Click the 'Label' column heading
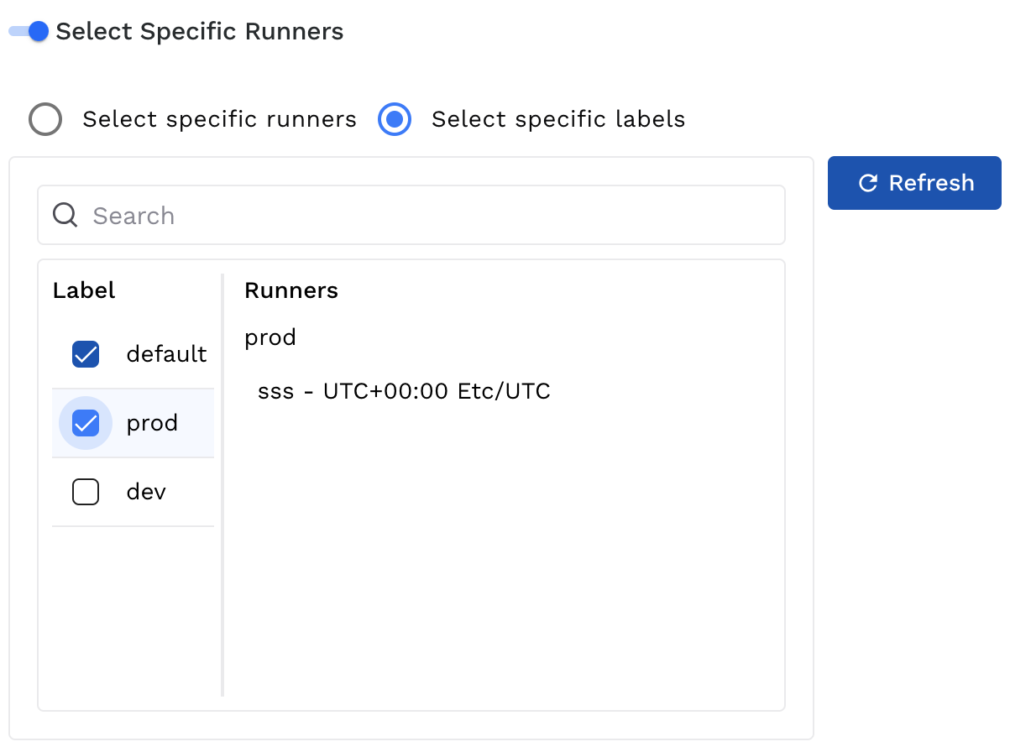The height and width of the screenshot is (752, 1031). 84,290
